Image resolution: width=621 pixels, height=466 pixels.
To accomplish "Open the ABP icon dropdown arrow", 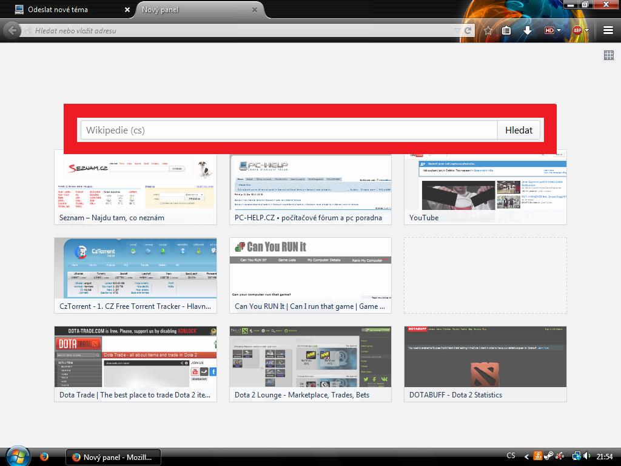I will [x=586, y=30].
